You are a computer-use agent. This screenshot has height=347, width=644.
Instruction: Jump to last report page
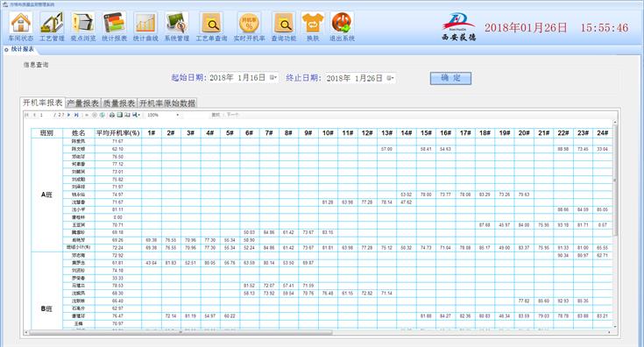click(76, 115)
